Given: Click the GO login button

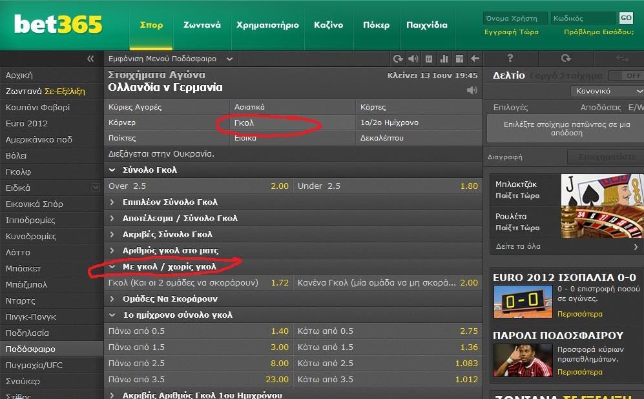Looking at the screenshot, I should (626, 18).
